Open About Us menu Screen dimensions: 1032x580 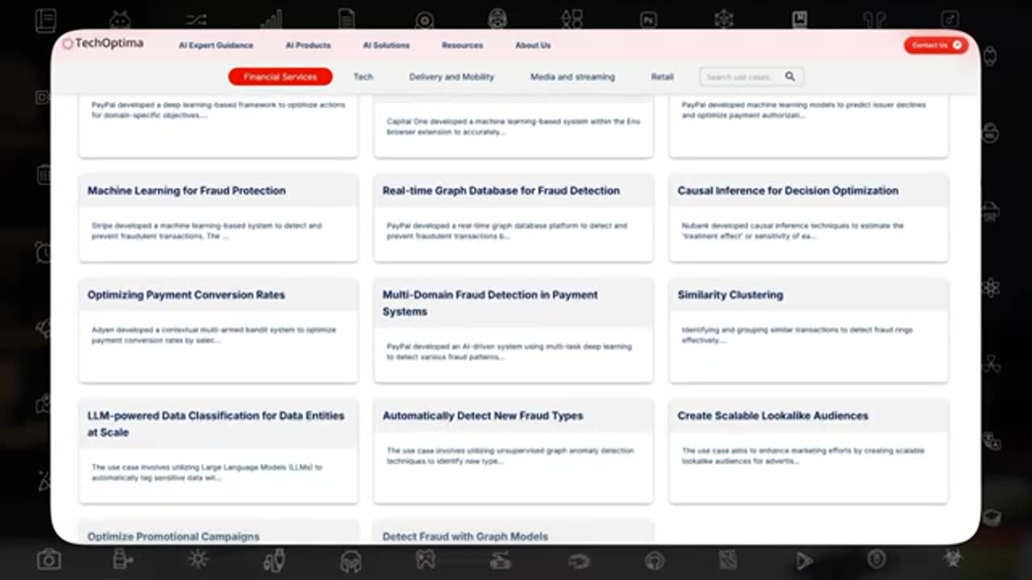click(533, 46)
